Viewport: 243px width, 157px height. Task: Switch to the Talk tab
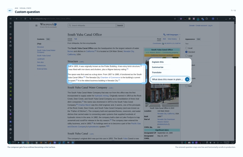click(x=75, y=39)
